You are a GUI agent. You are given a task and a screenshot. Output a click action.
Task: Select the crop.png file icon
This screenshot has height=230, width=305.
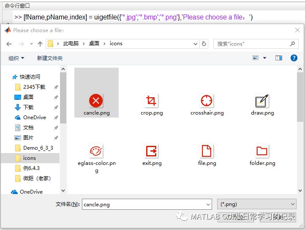pyautogui.click(x=151, y=101)
